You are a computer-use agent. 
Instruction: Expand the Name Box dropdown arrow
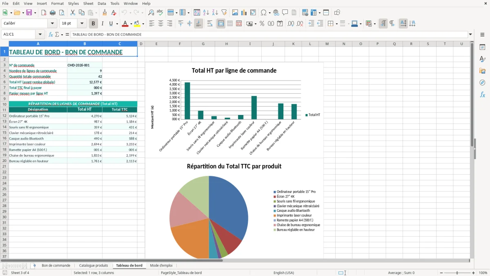40,34
